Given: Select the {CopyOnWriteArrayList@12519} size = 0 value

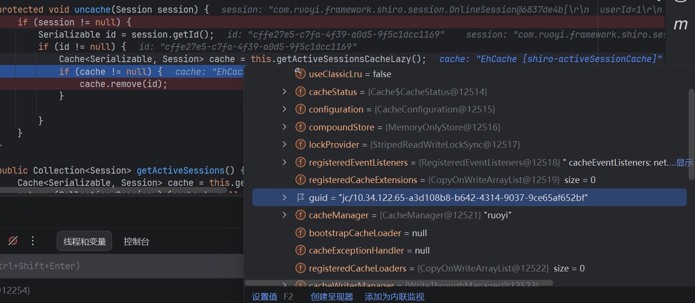Looking at the screenshot, I should click(x=512, y=180).
